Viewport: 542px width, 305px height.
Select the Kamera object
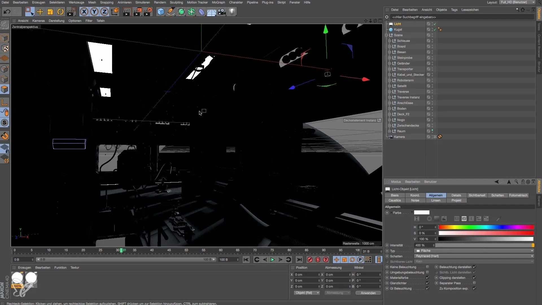(399, 137)
